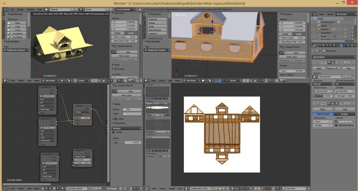Open the Render menu

pyautogui.click(x=20, y=9)
